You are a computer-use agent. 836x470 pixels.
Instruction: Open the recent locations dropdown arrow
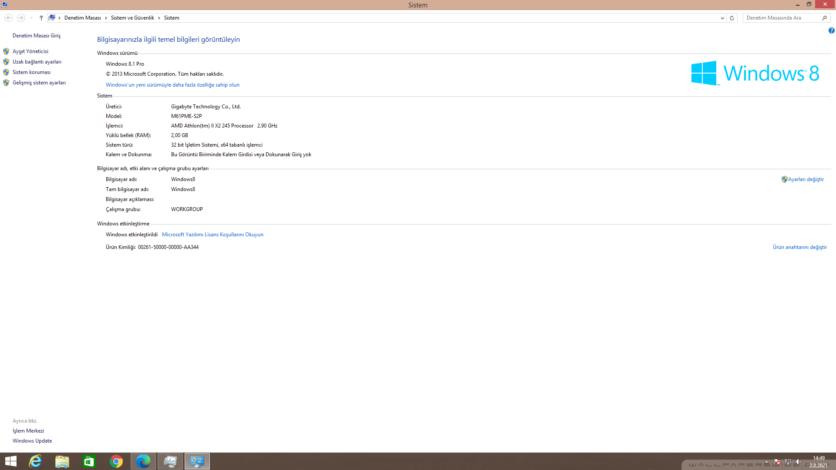tap(31, 18)
